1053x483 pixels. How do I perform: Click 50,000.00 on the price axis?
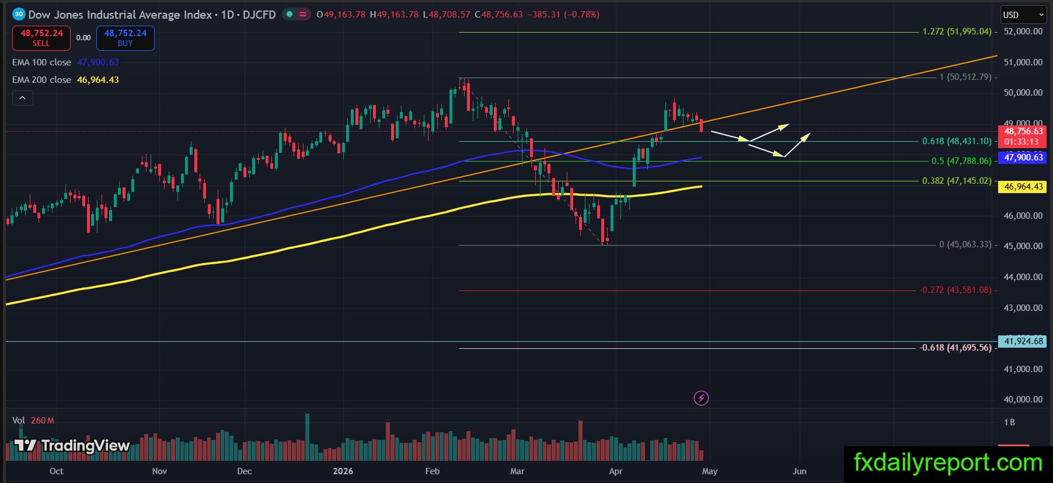click(1023, 92)
